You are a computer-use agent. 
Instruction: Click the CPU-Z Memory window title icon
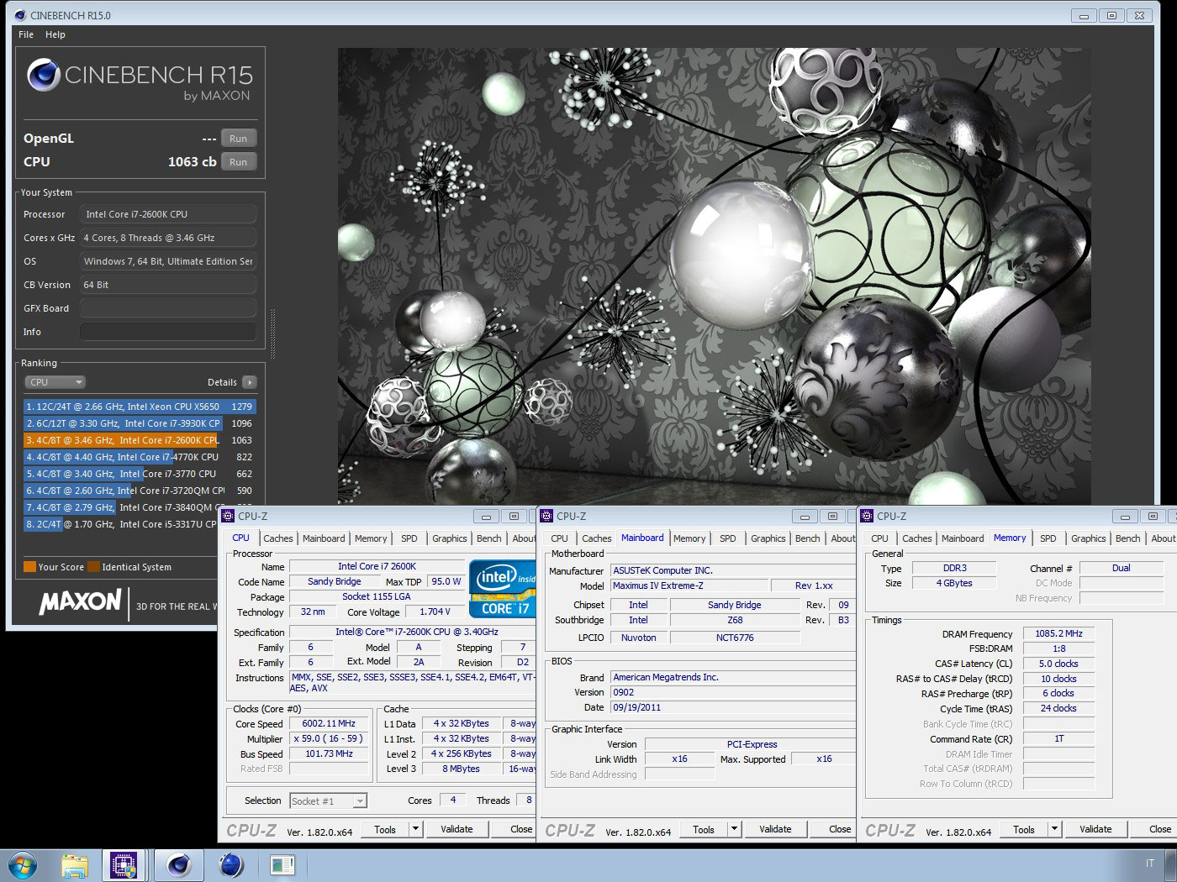[868, 517]
